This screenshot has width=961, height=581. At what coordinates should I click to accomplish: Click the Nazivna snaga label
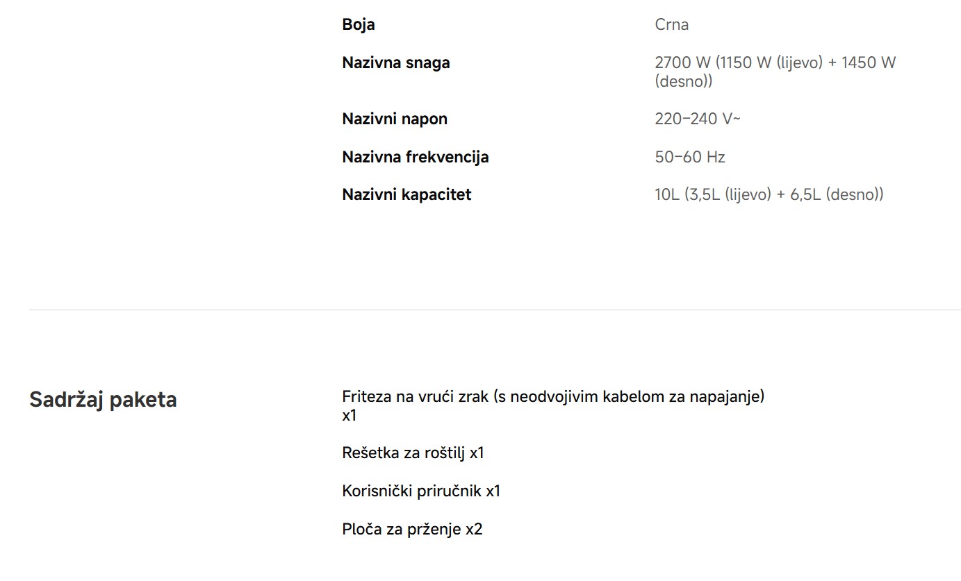(x=395, y=63)
